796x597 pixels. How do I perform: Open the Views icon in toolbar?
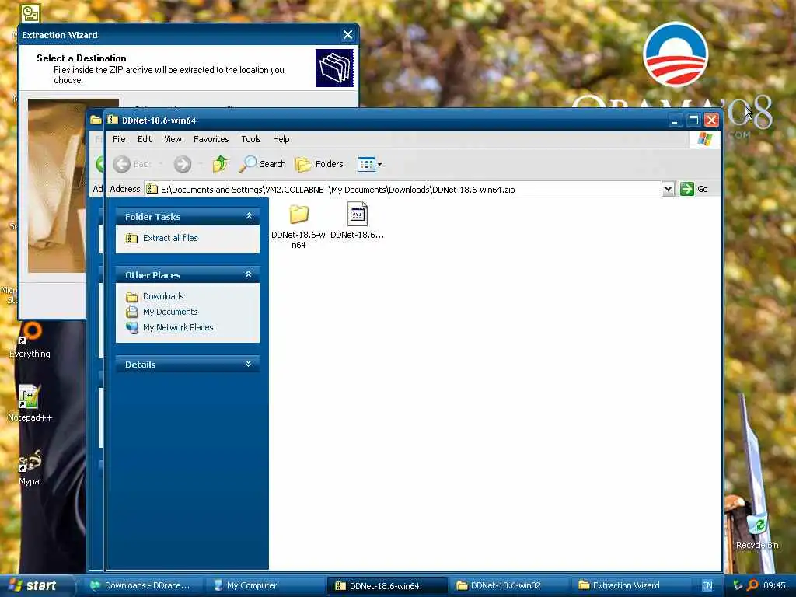pyautogui.click(x=366, y=164)
